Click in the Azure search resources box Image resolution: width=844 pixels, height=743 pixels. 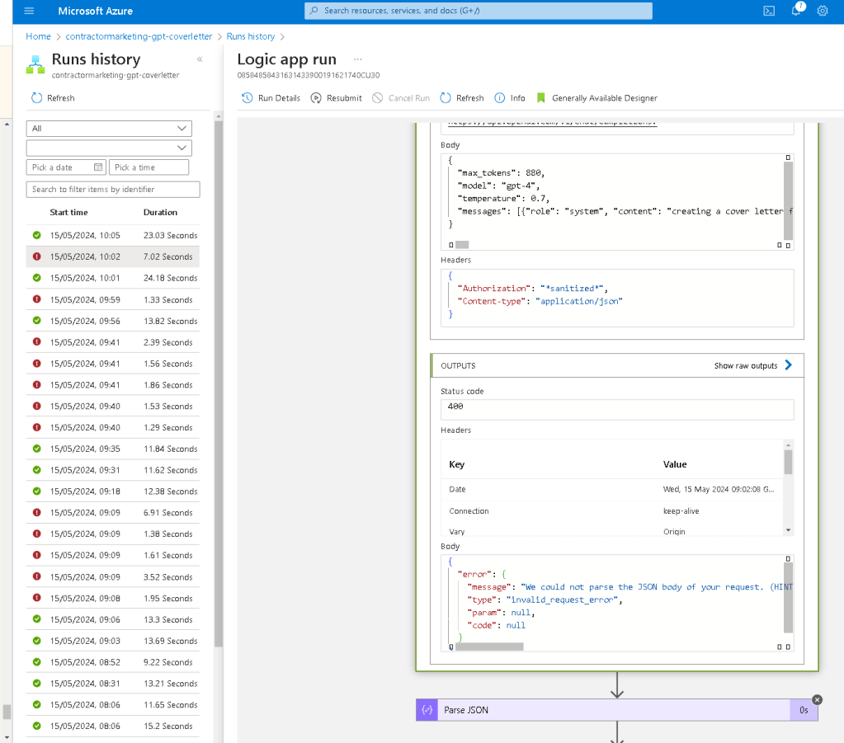(478, 11)
